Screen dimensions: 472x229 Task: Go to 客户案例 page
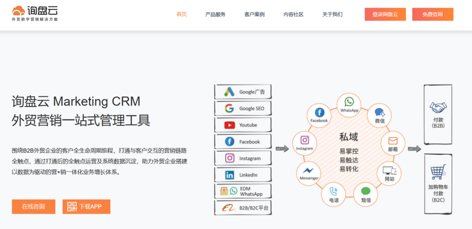pos(254,14)
